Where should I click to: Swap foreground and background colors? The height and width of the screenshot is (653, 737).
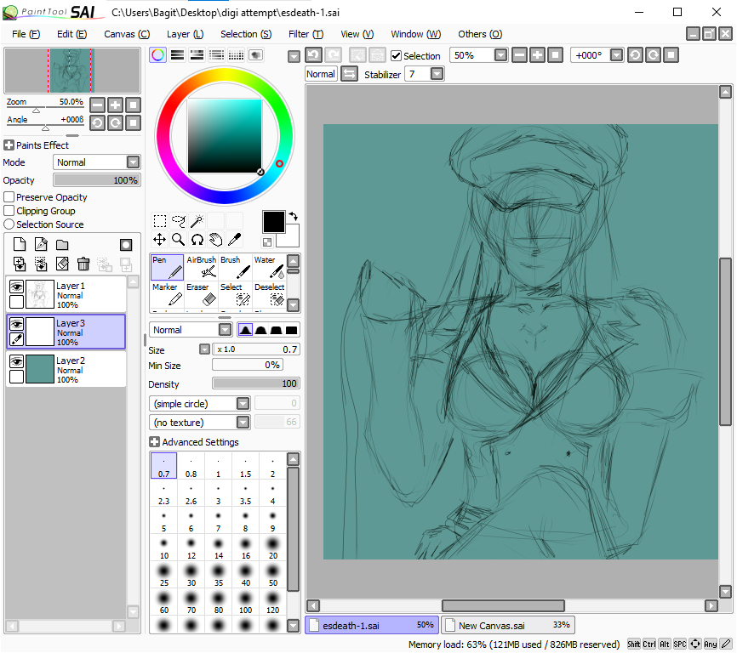pyautogui.click(x=294, y=217)
